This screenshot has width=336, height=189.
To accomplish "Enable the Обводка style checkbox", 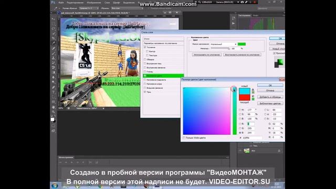I will (x=145, y=59).
